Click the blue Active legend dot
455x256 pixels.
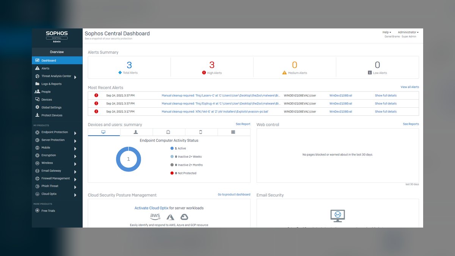pyautogui.click(x=172, y=148)
